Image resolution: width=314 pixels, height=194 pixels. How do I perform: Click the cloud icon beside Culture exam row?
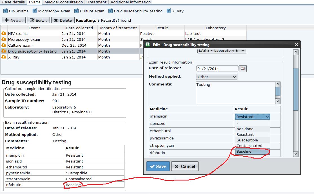(x=4, y=45)
